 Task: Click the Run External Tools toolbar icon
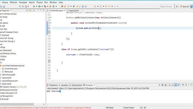pos(45,6)
